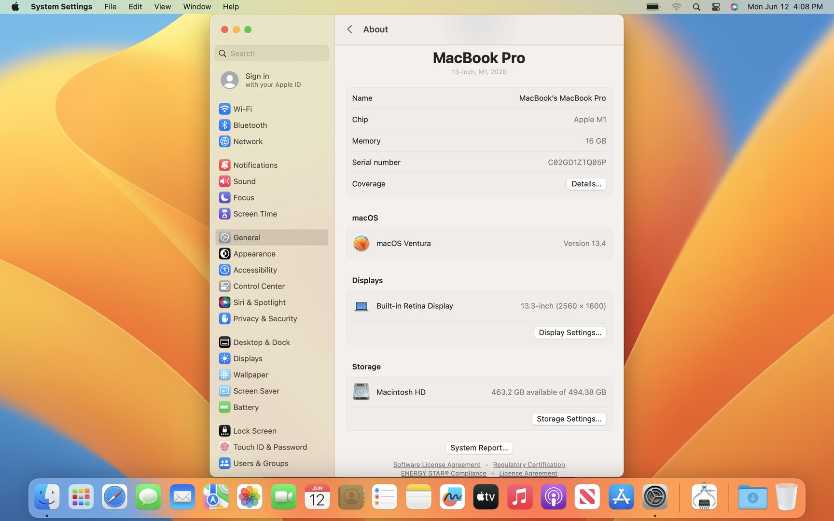The height and width of the screenshot is (521, 834).
Task: Open Spotlight search in menu bar
Action: click(x=696, y=7)
